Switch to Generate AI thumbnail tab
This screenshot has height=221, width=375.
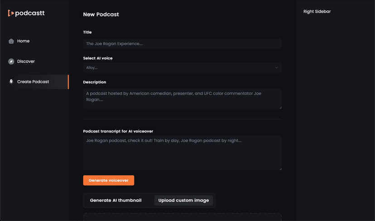tap(115, 201)
